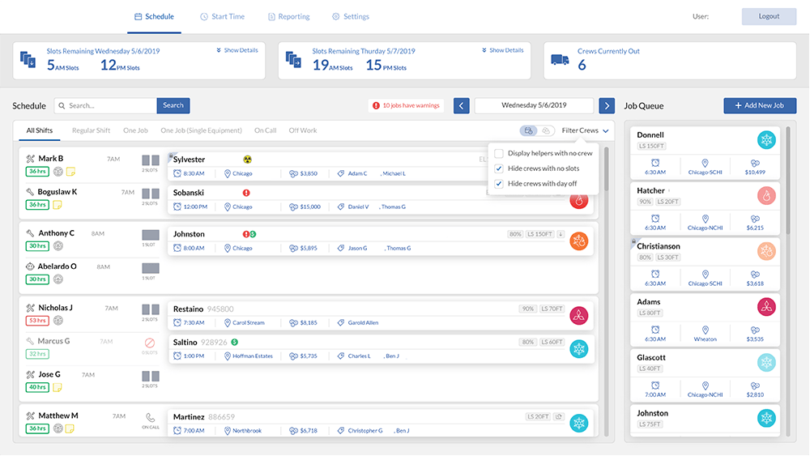Focus the schedule Search field
Viewport: 810px width, 456px height.
(105, 105)
